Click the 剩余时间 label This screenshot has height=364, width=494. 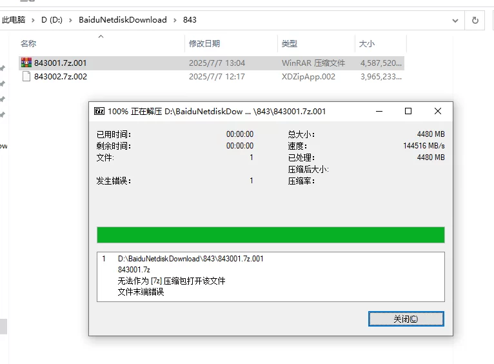coord(114,146)
